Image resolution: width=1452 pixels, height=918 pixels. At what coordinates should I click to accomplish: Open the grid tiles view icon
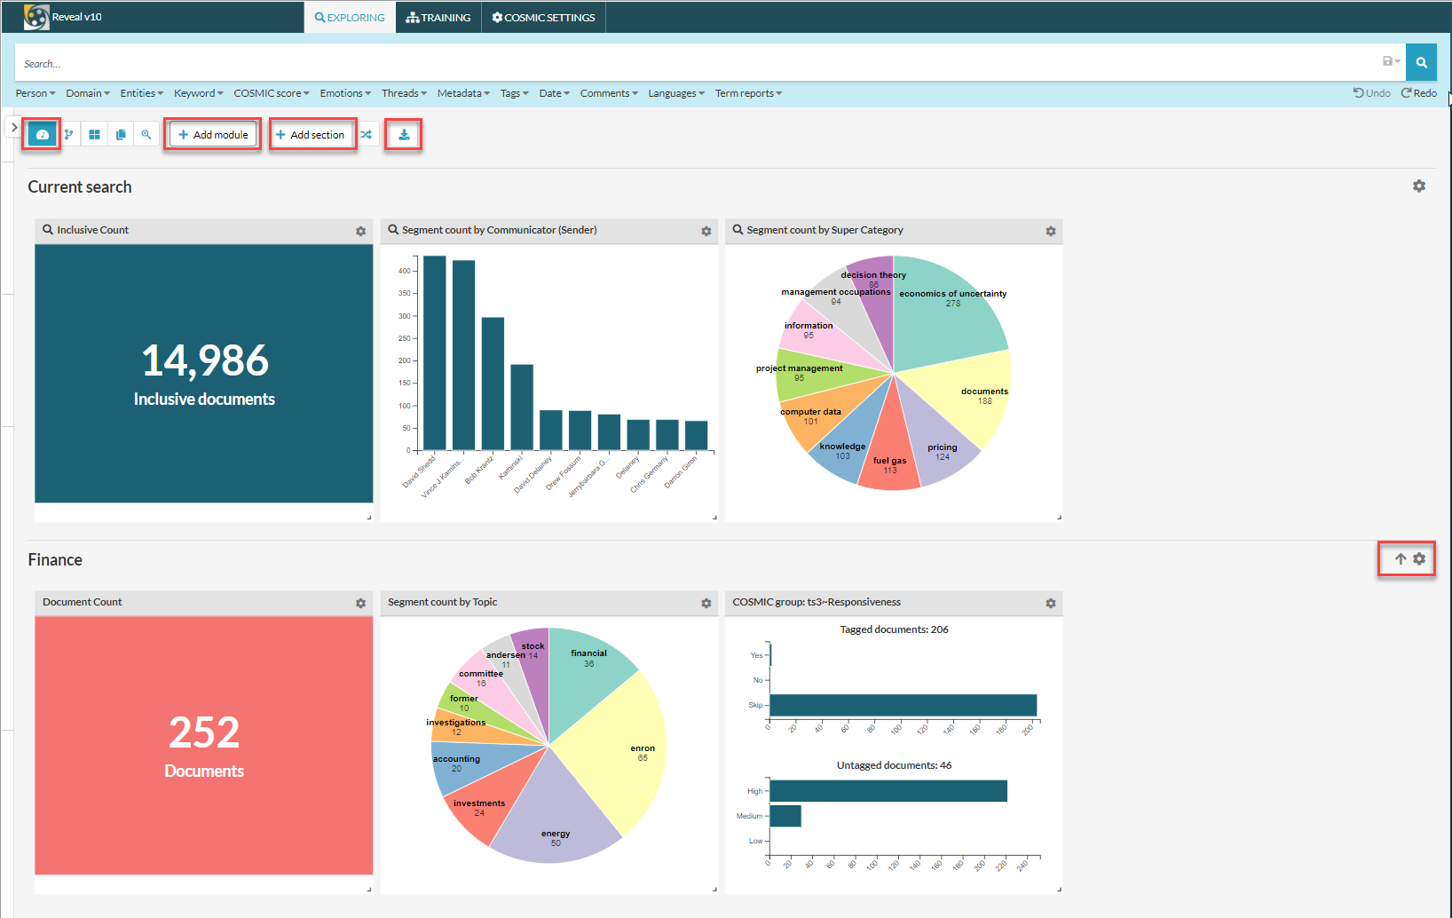94,135
